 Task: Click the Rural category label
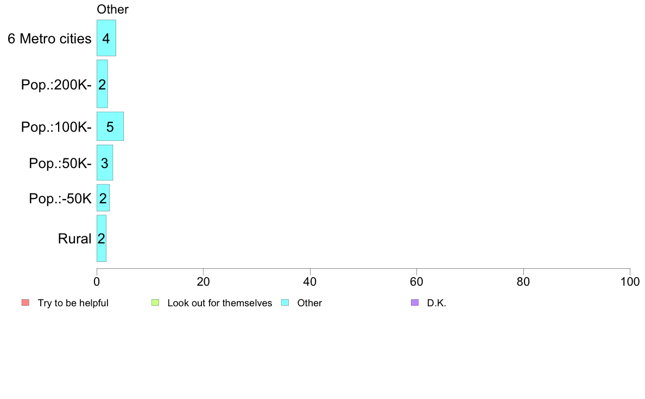[x=74, y=239]
